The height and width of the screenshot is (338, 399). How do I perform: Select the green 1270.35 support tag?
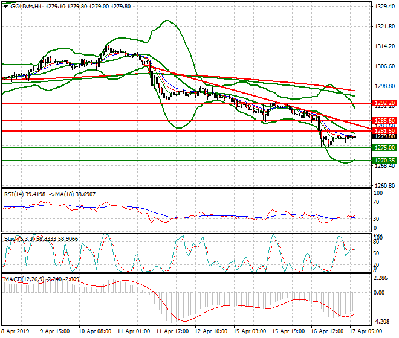click(384, 160)
